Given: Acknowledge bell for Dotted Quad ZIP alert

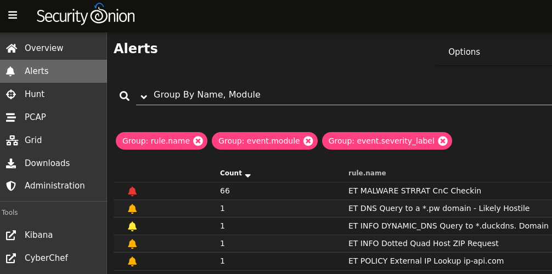Looking at the screenshot, I should tap(132, 243).
